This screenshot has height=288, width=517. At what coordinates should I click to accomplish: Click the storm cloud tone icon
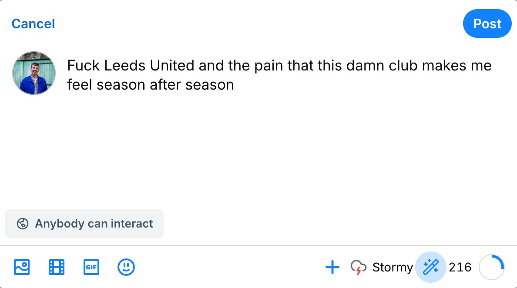[x=358, y=267]
